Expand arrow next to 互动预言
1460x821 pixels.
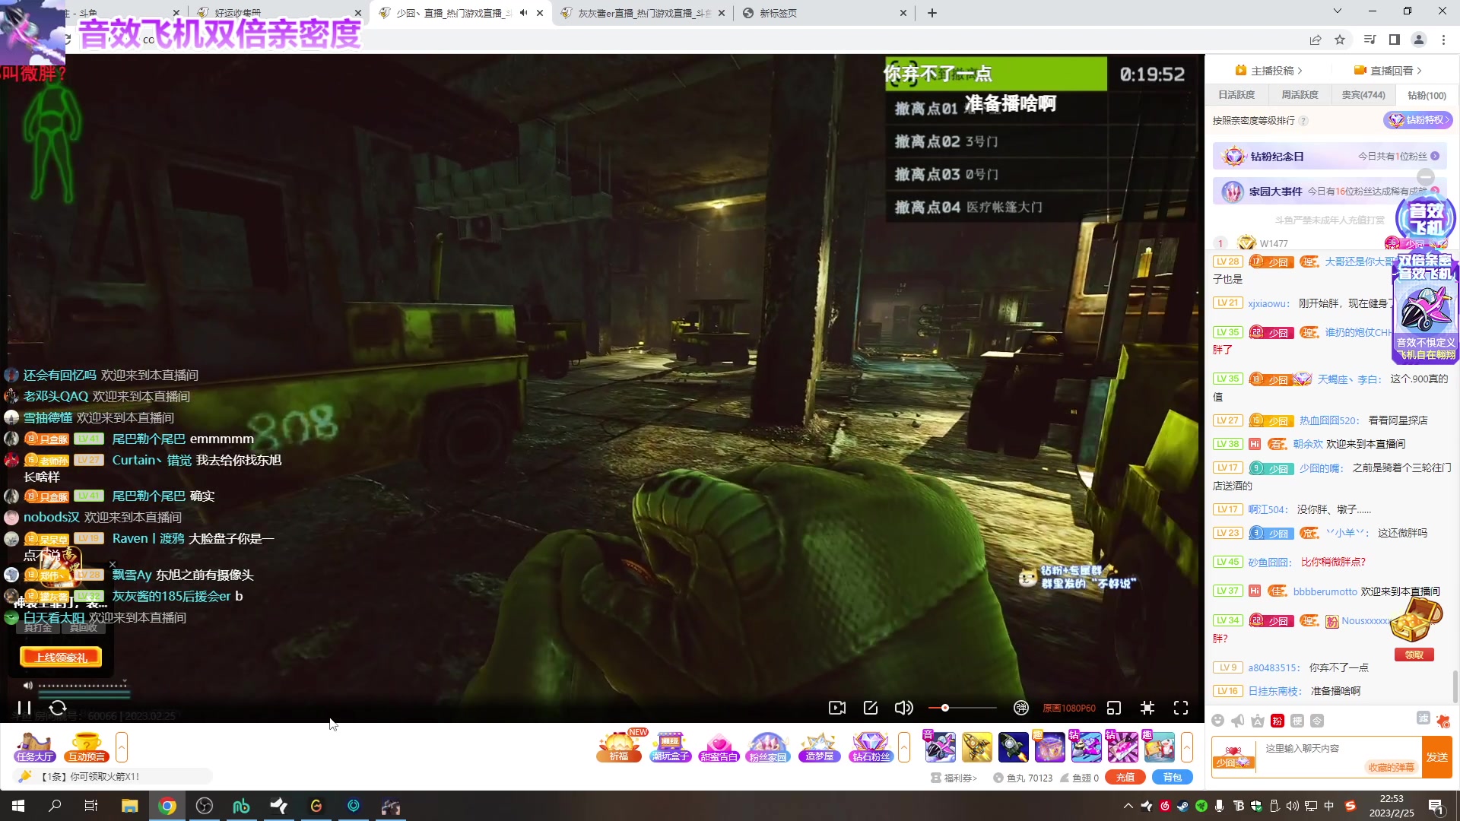click(x=122, y=747)
